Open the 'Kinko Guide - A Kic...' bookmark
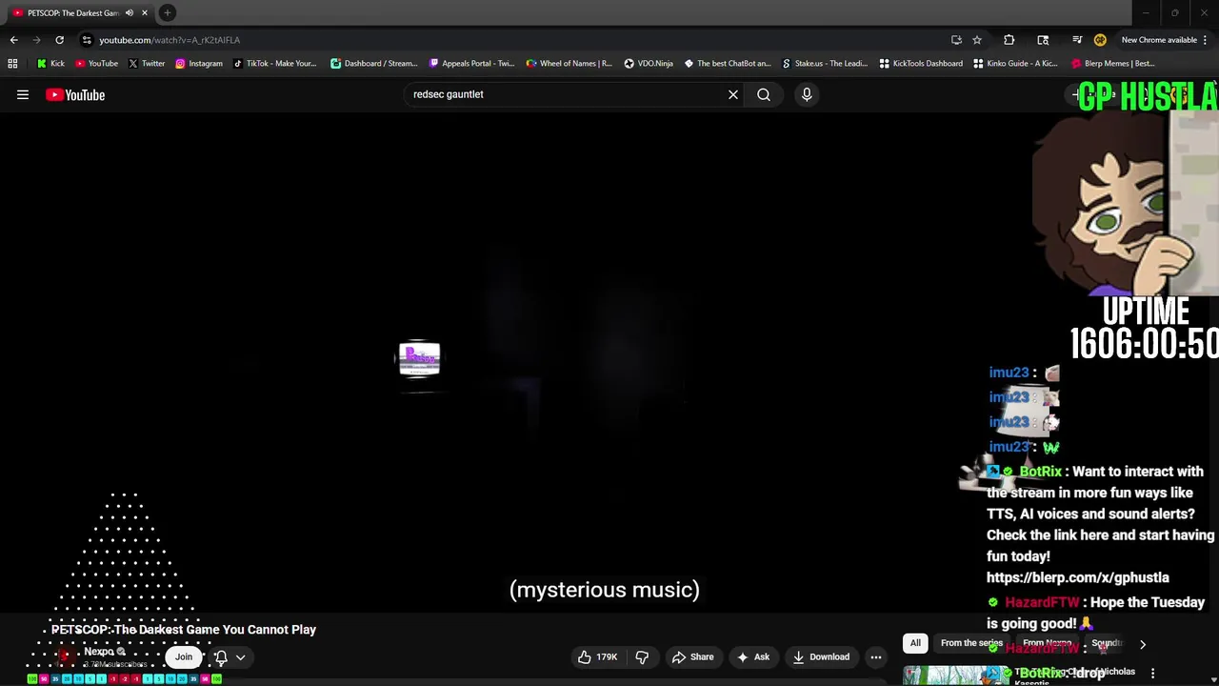The width and height of the screenshot is (1219, 686). tap(1015, 64)
